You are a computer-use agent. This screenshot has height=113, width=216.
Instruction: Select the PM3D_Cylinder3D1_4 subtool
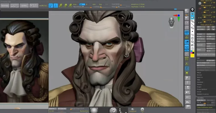(x=206, y=25)
